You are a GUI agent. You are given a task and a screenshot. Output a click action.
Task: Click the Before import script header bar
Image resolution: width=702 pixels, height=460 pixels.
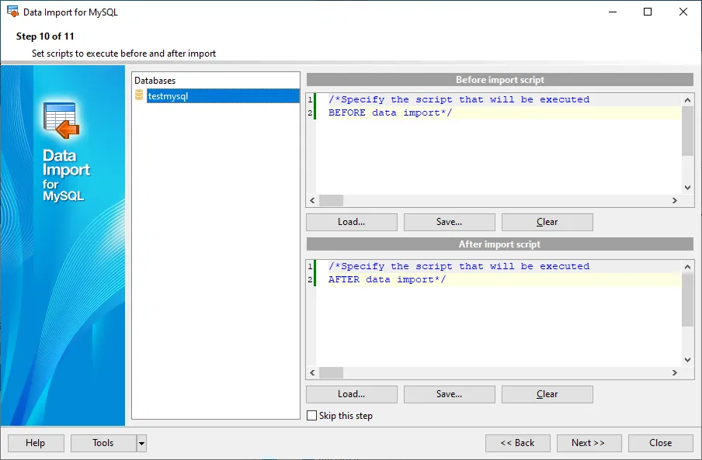tap(499, 80)
